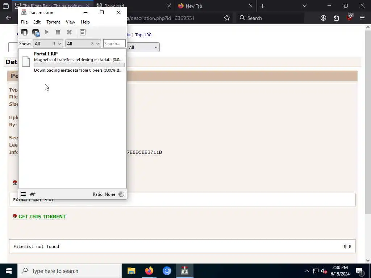This screenshot has height=278, width=371.
Task: Select the Portal 1 RIP torrent title
Action: point(46,54)
